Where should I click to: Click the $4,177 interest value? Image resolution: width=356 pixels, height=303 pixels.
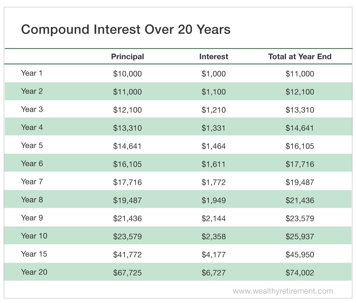(214, 255)
